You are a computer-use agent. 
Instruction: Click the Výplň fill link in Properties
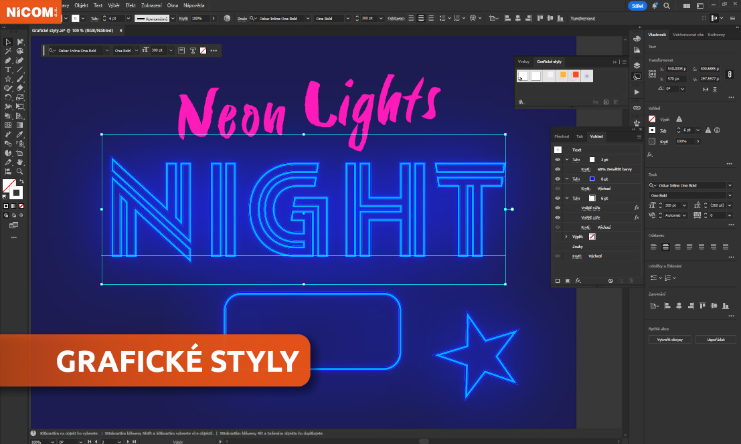point(665,120)
